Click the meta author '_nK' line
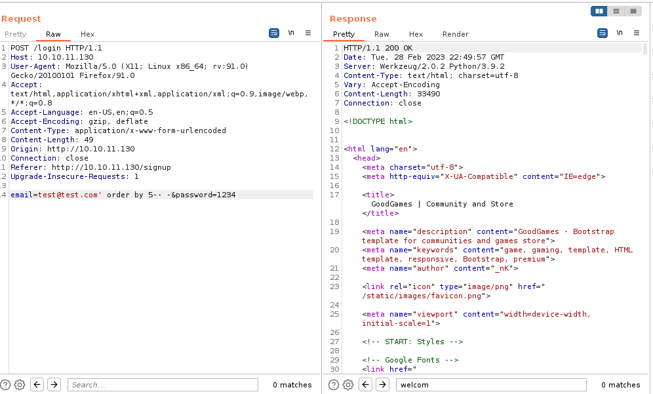The width and height of the screenshot is (653, 394). tap(440, 268)
